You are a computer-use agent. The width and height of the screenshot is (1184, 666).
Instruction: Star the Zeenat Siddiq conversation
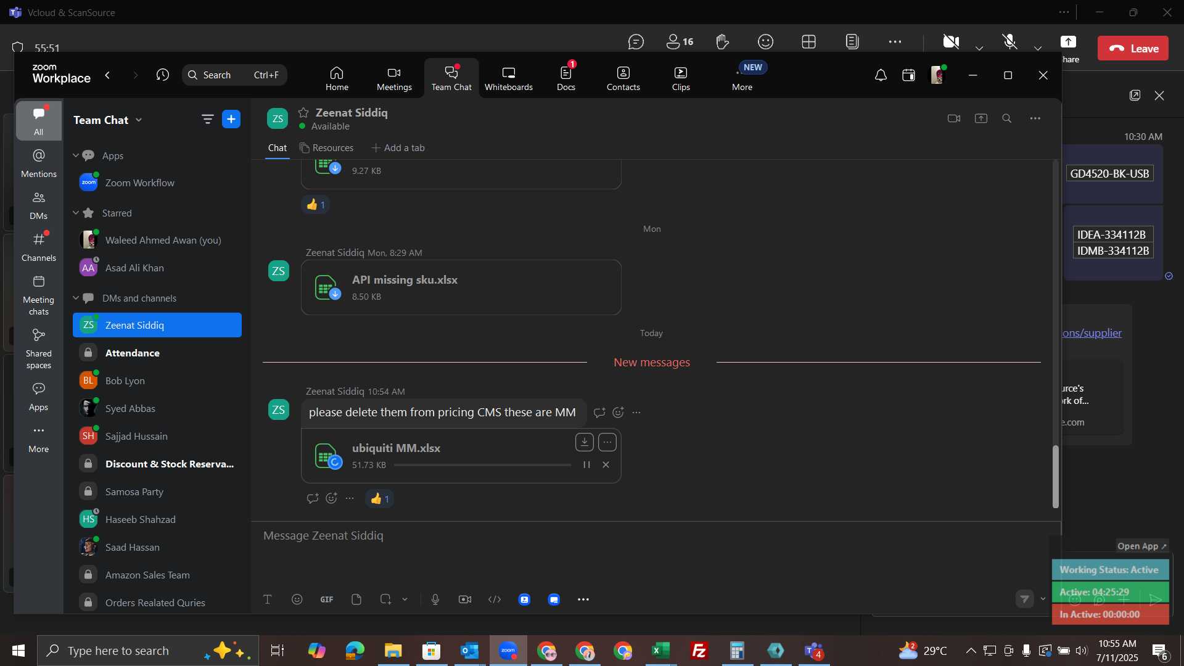point(303,112)
